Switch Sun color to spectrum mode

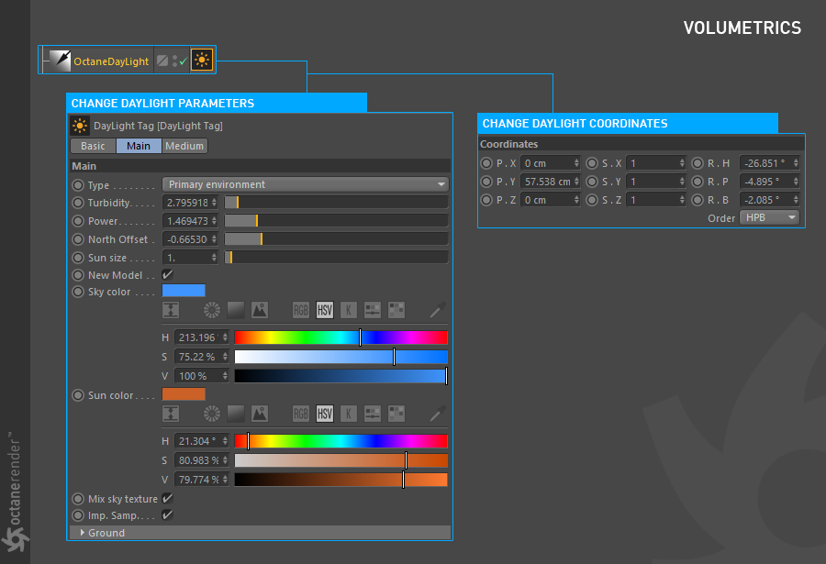[236, 414]
